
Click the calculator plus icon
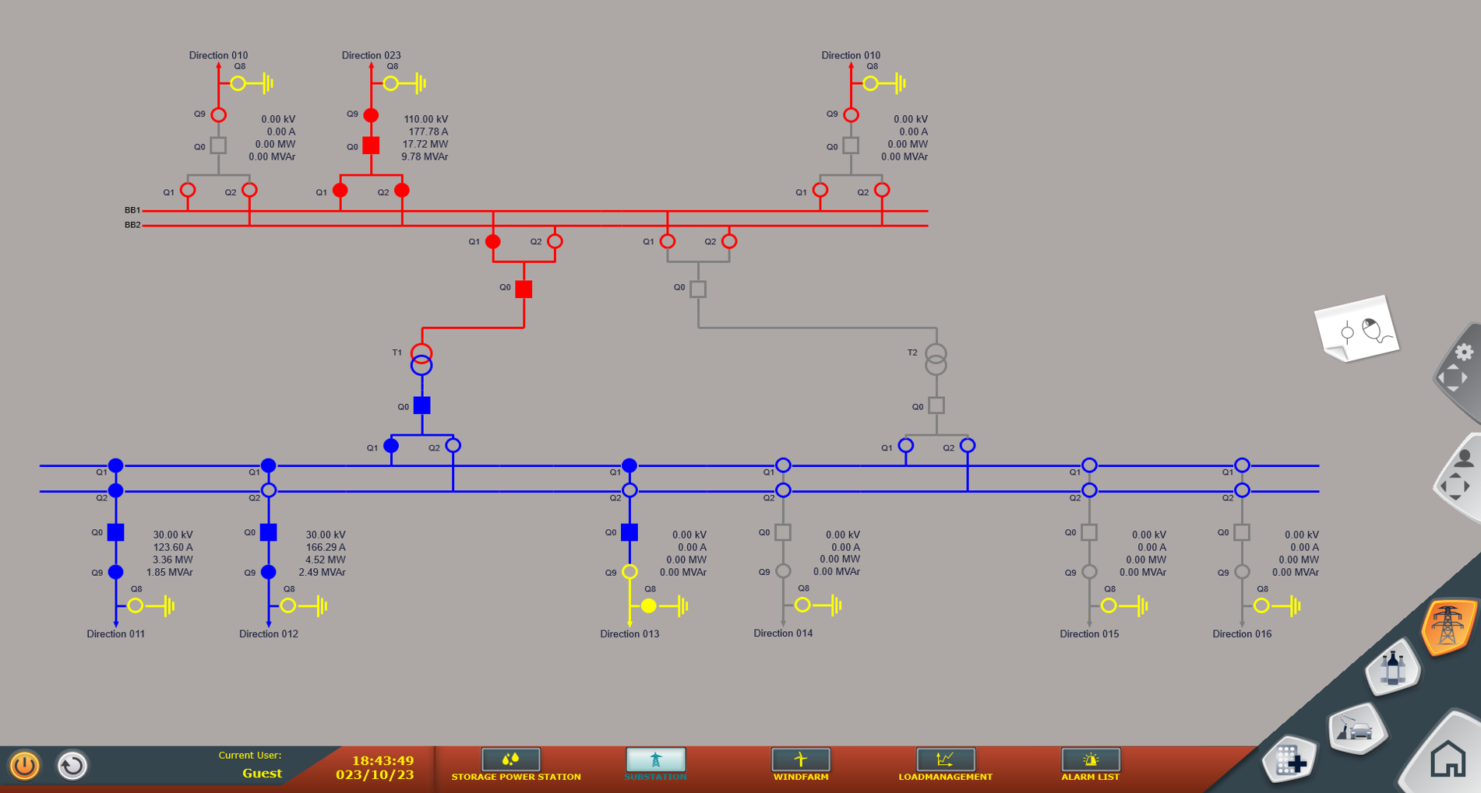pos(1290,760)
